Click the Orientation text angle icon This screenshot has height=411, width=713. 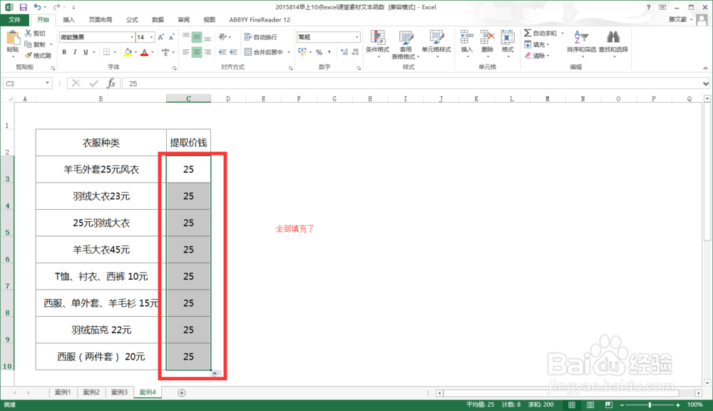point(222,37)
